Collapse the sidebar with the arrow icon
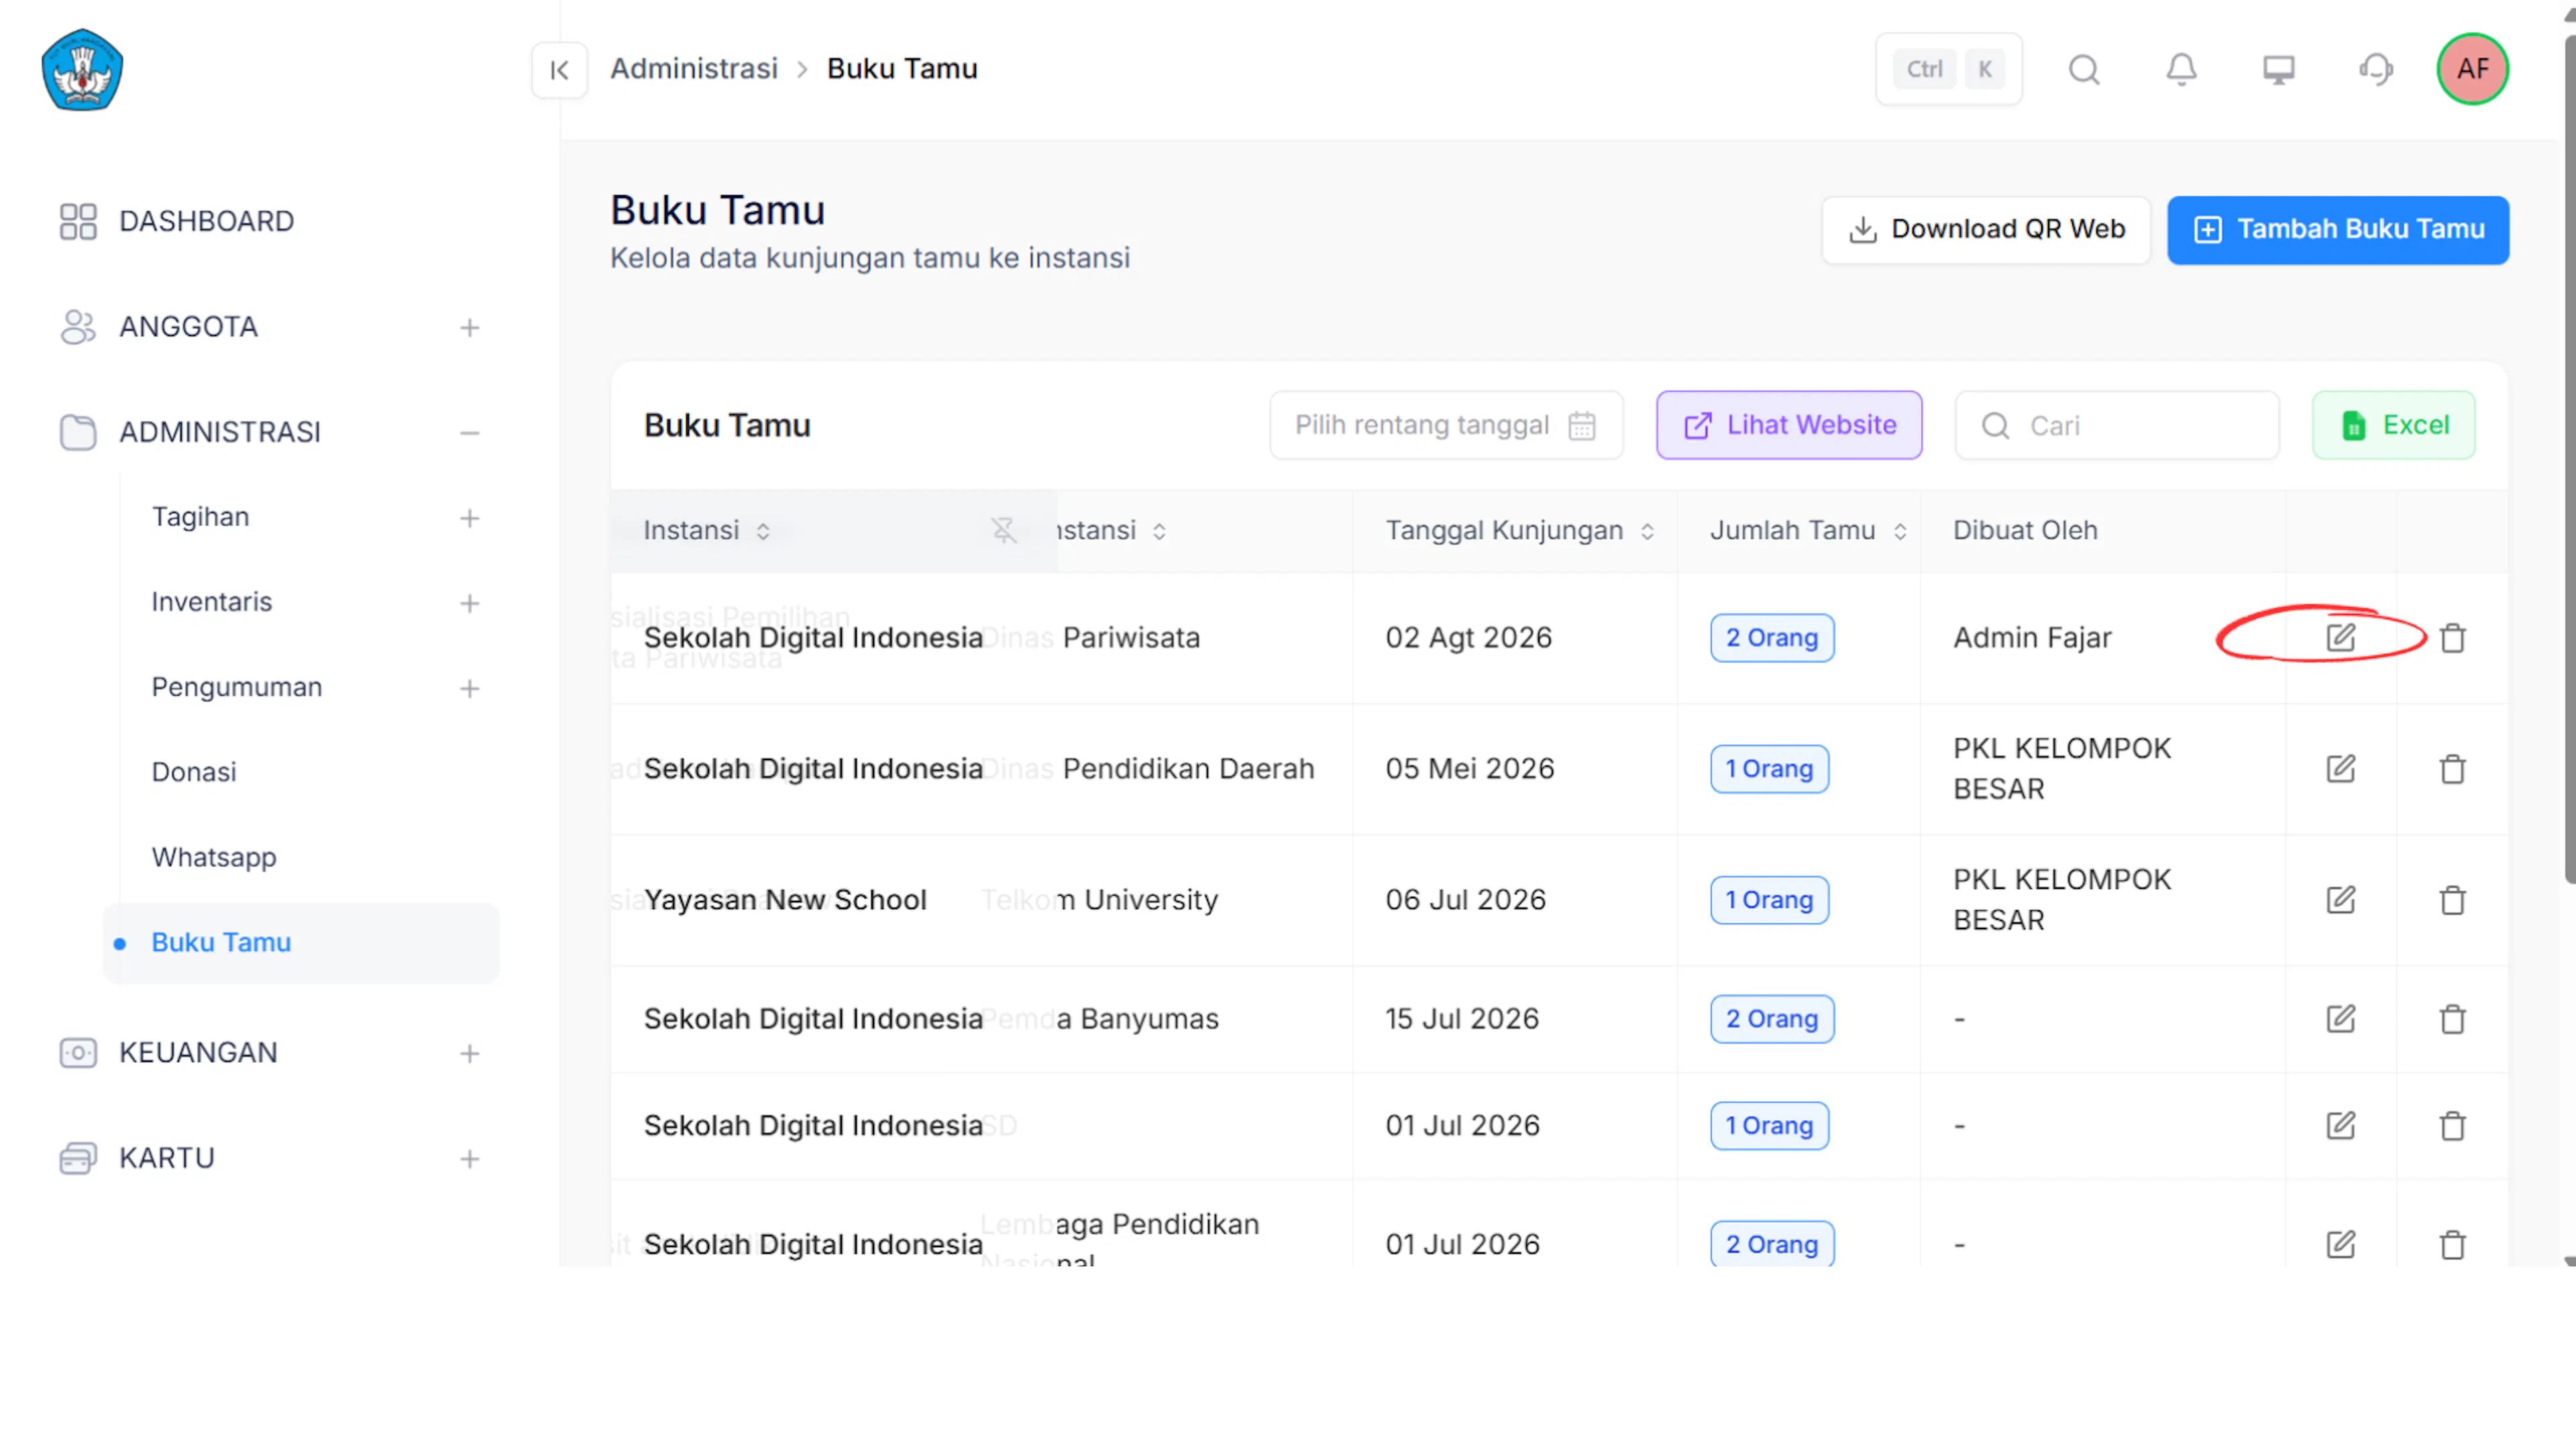This screenshot has height=1449, width=2576. click(x=559, y=70)
